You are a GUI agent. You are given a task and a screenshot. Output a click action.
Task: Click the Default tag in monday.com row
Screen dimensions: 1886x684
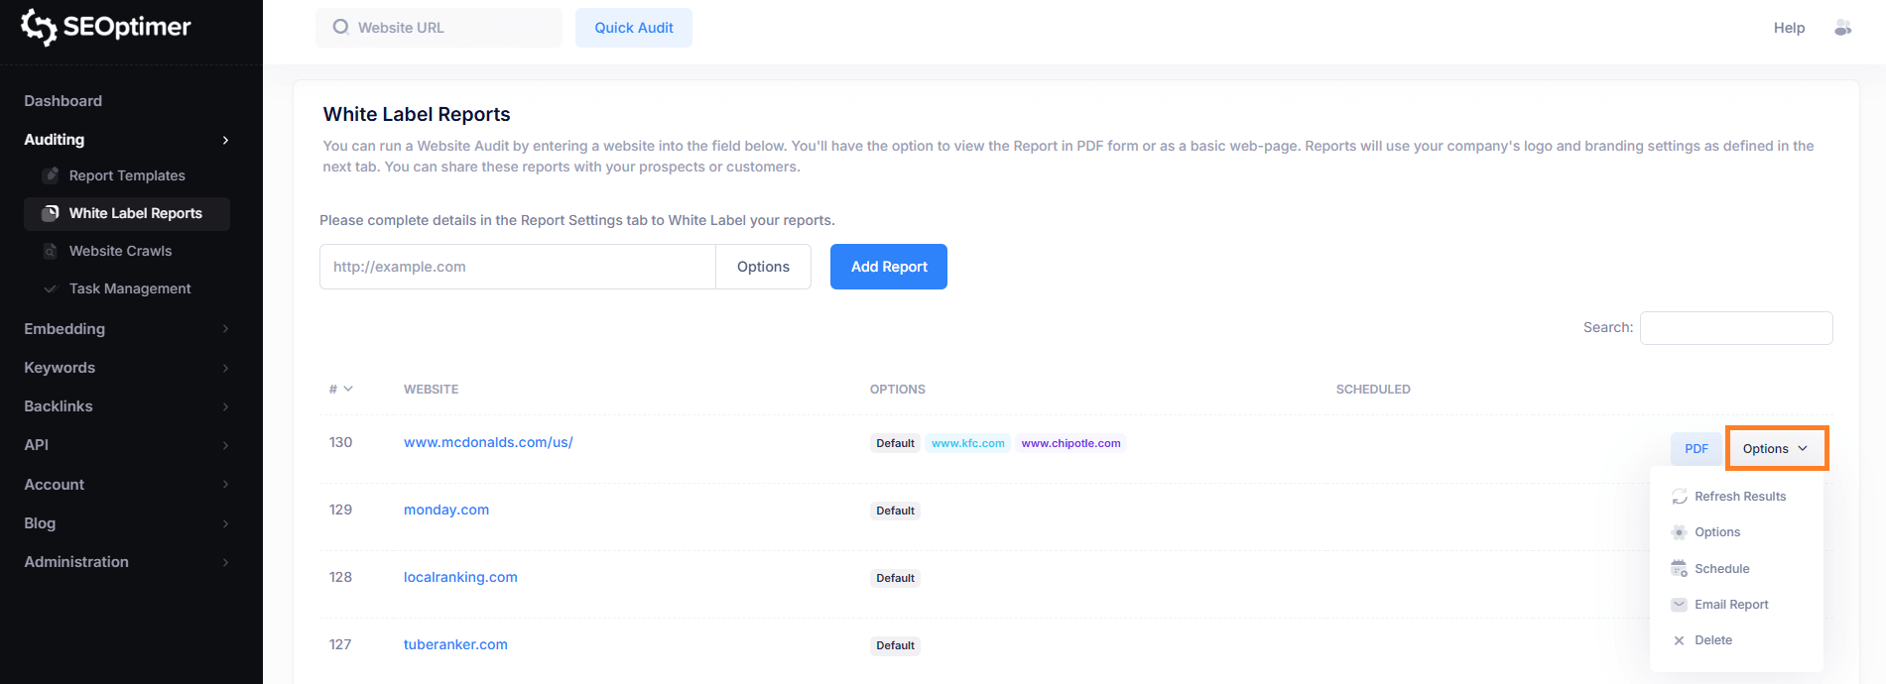pos(895,511)
